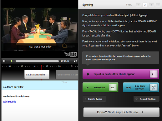The image size is (162, 121).
Task: Click the rewind arrows on Skip Back button
Action: click(128, 88)
